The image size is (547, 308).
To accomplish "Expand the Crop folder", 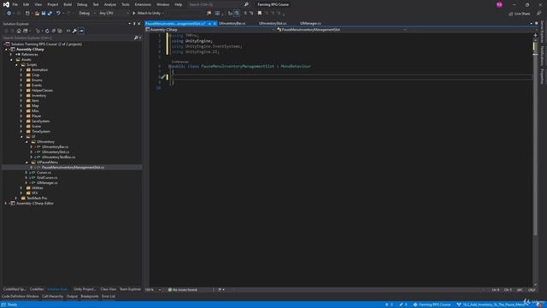I will pyautogui.click(x=21, y=75).
